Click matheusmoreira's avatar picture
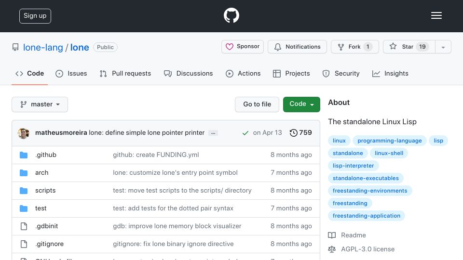 pyautogui.click(x=23, y=133)
